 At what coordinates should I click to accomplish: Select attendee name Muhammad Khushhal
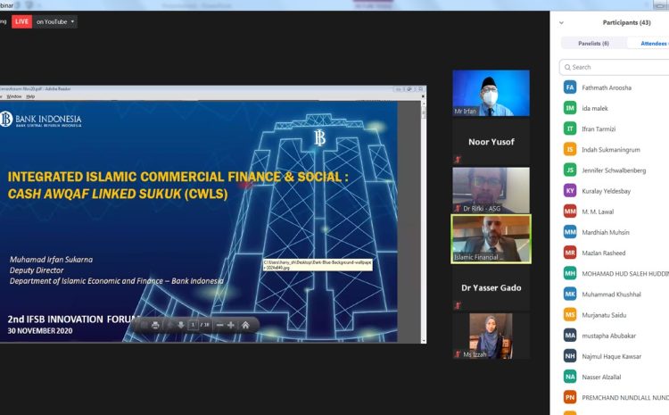pos(611,295)
